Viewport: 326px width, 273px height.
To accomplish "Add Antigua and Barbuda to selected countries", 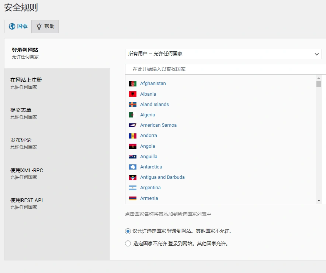I will pyautogui.click(x=162, y=177).
